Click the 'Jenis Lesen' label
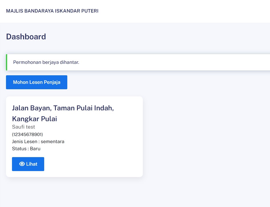270x207 pixels. point(25,141)
